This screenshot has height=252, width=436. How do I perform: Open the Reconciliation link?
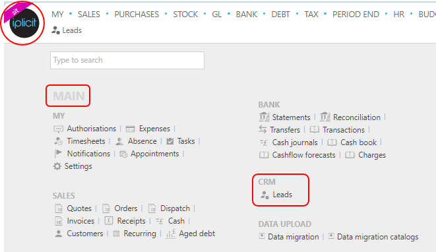357,117
